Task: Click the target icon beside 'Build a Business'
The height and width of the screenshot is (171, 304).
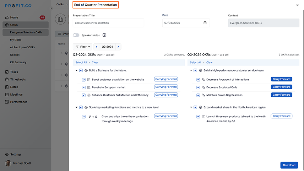Action: 86,70
